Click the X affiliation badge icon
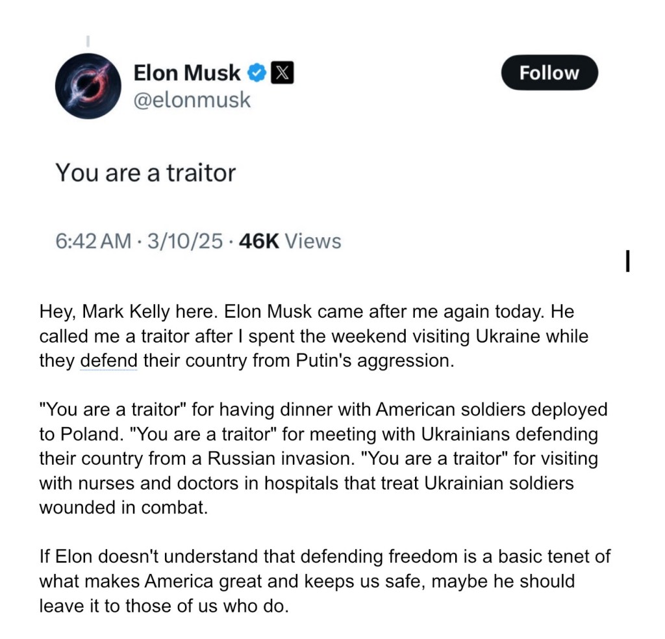 click(x=281, y=73)
